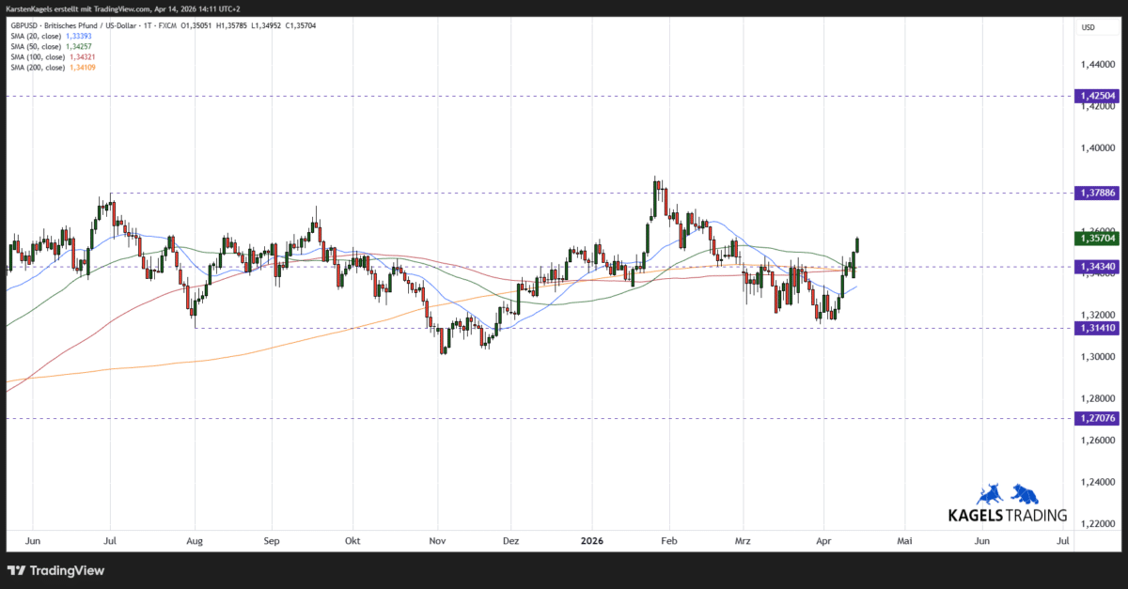Click the TradingView logo at bottom left
Viewport: 1128px width, 589px height.
pos(56,570)
